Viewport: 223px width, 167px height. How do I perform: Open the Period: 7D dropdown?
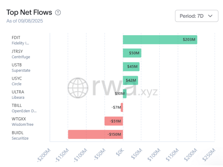[196, 16]
